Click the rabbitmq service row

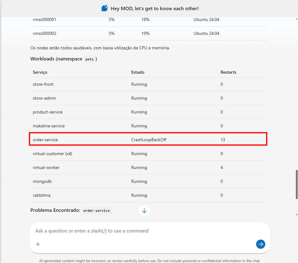149,195
